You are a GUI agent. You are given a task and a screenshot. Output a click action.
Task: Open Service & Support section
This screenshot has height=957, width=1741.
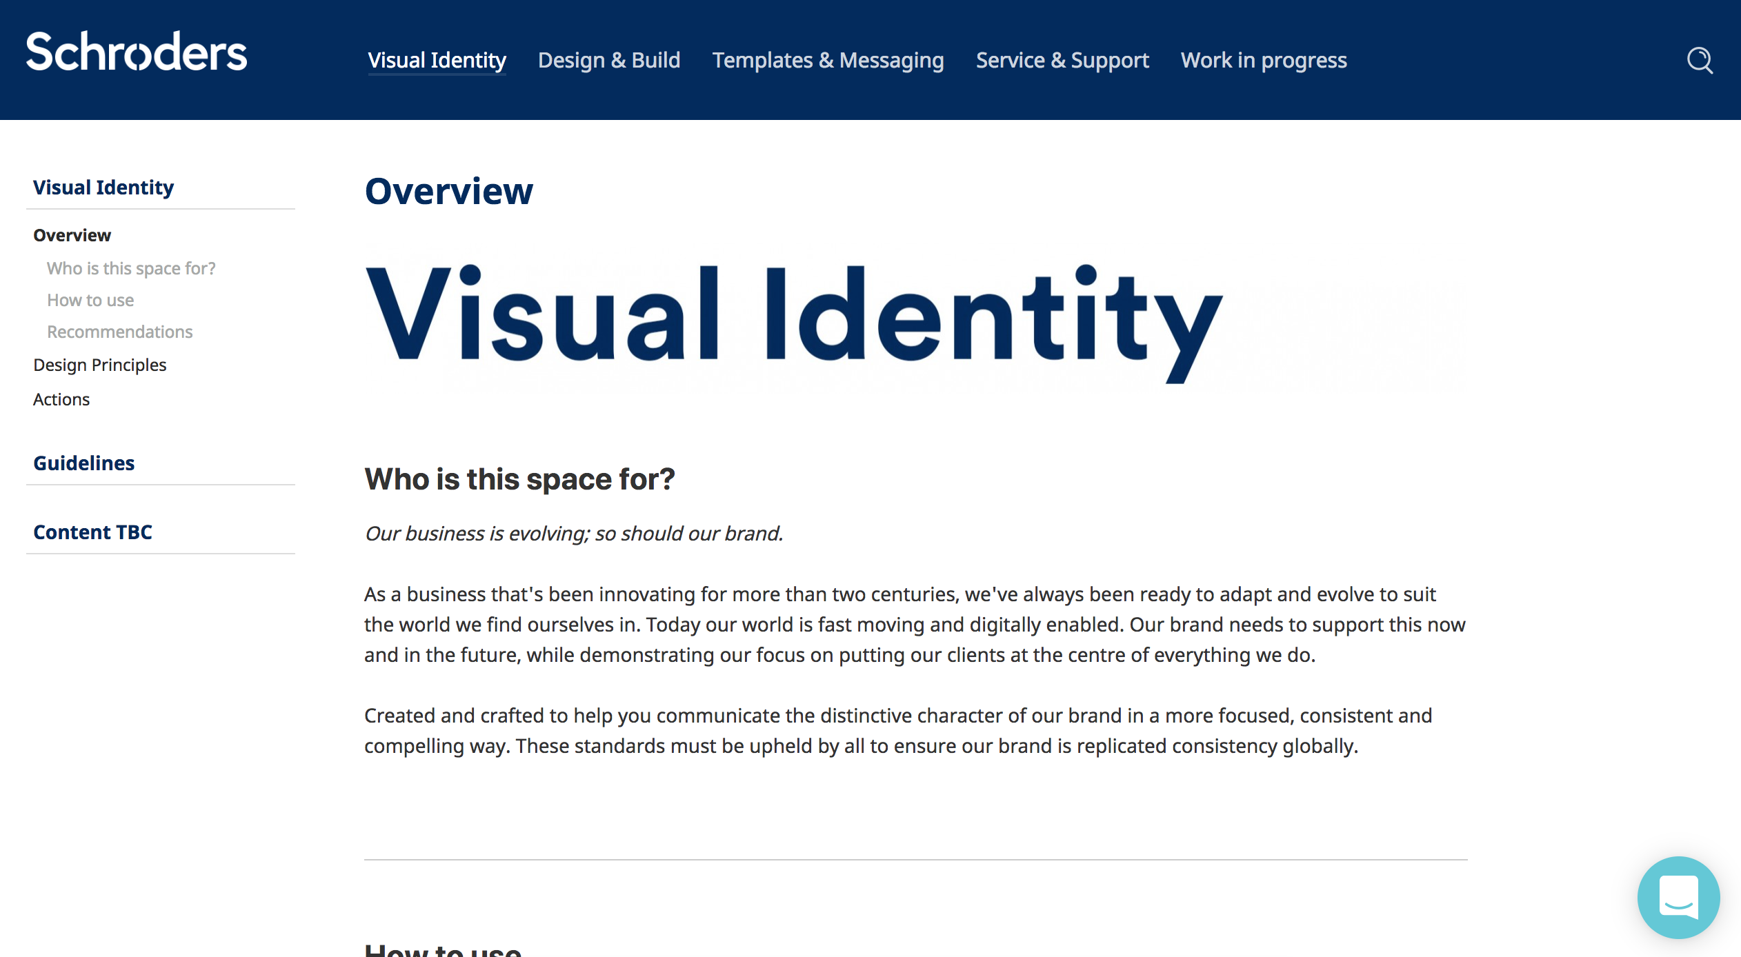tap(1062, 61)
